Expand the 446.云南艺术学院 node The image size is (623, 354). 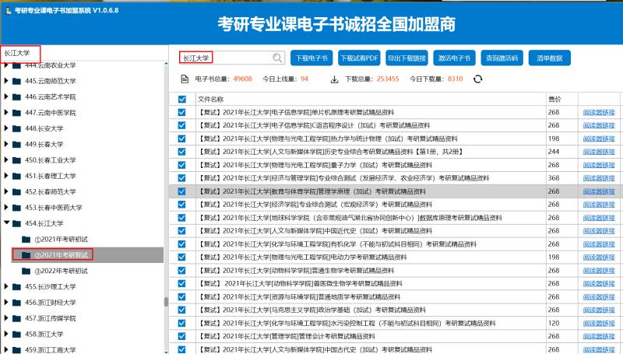tap(6, 96)
